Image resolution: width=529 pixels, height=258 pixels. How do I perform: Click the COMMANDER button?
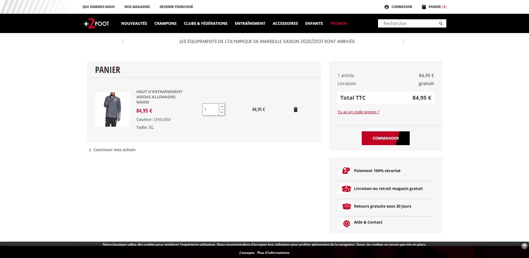[x=386, y=138]
